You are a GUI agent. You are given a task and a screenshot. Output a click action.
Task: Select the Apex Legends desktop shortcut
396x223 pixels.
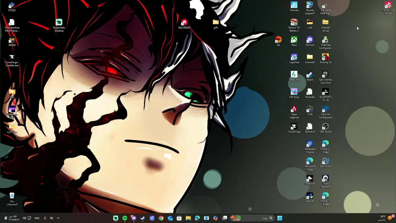point(294,113)
